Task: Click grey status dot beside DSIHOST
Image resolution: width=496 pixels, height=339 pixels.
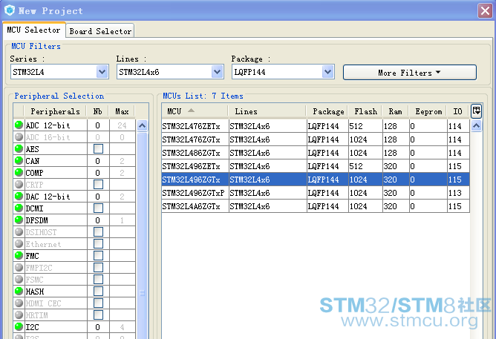Action: pos(19,232)
